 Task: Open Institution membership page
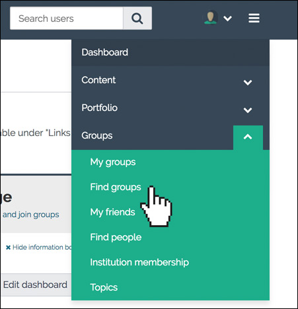tap(139, 262)
